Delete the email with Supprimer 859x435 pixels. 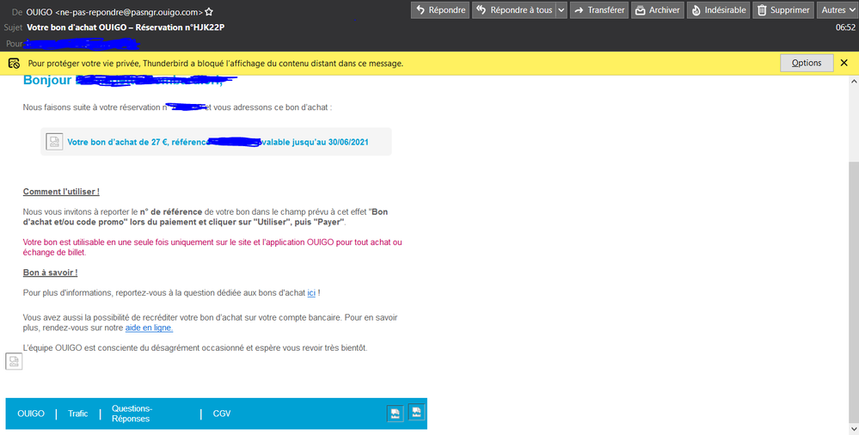coord(782,9)
